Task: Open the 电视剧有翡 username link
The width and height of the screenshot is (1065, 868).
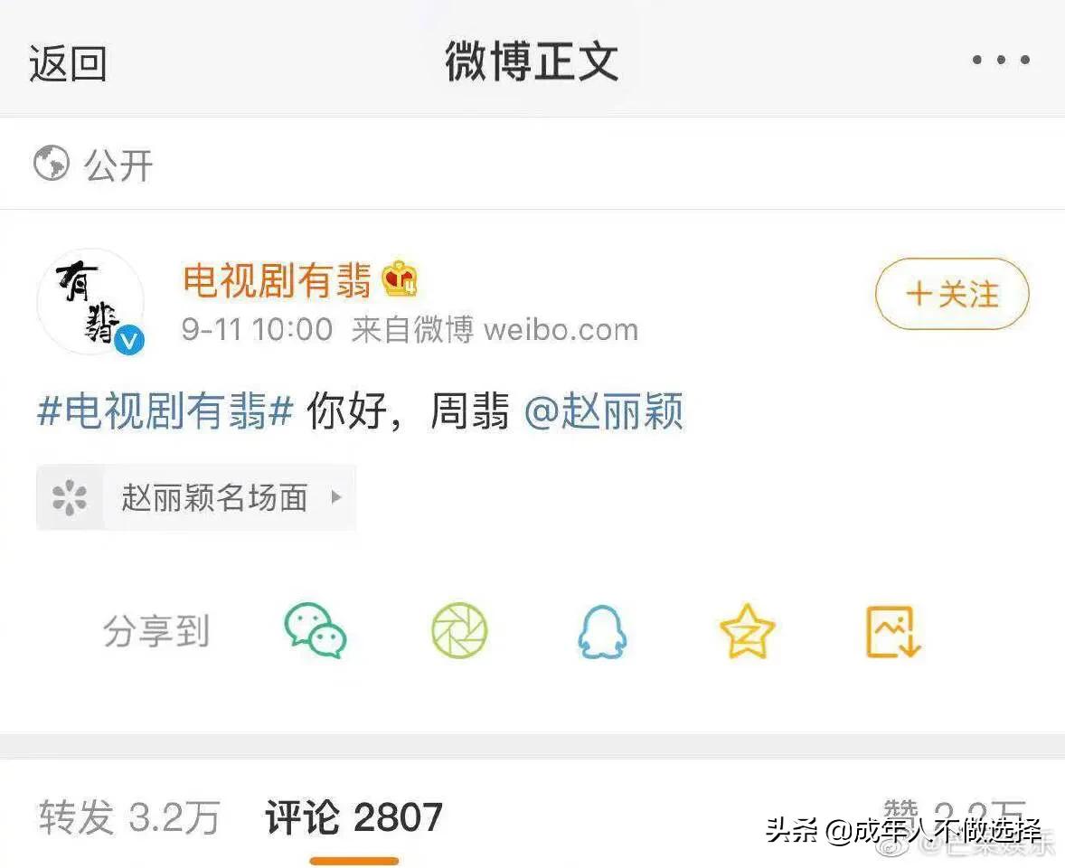Action: point(278,279)
